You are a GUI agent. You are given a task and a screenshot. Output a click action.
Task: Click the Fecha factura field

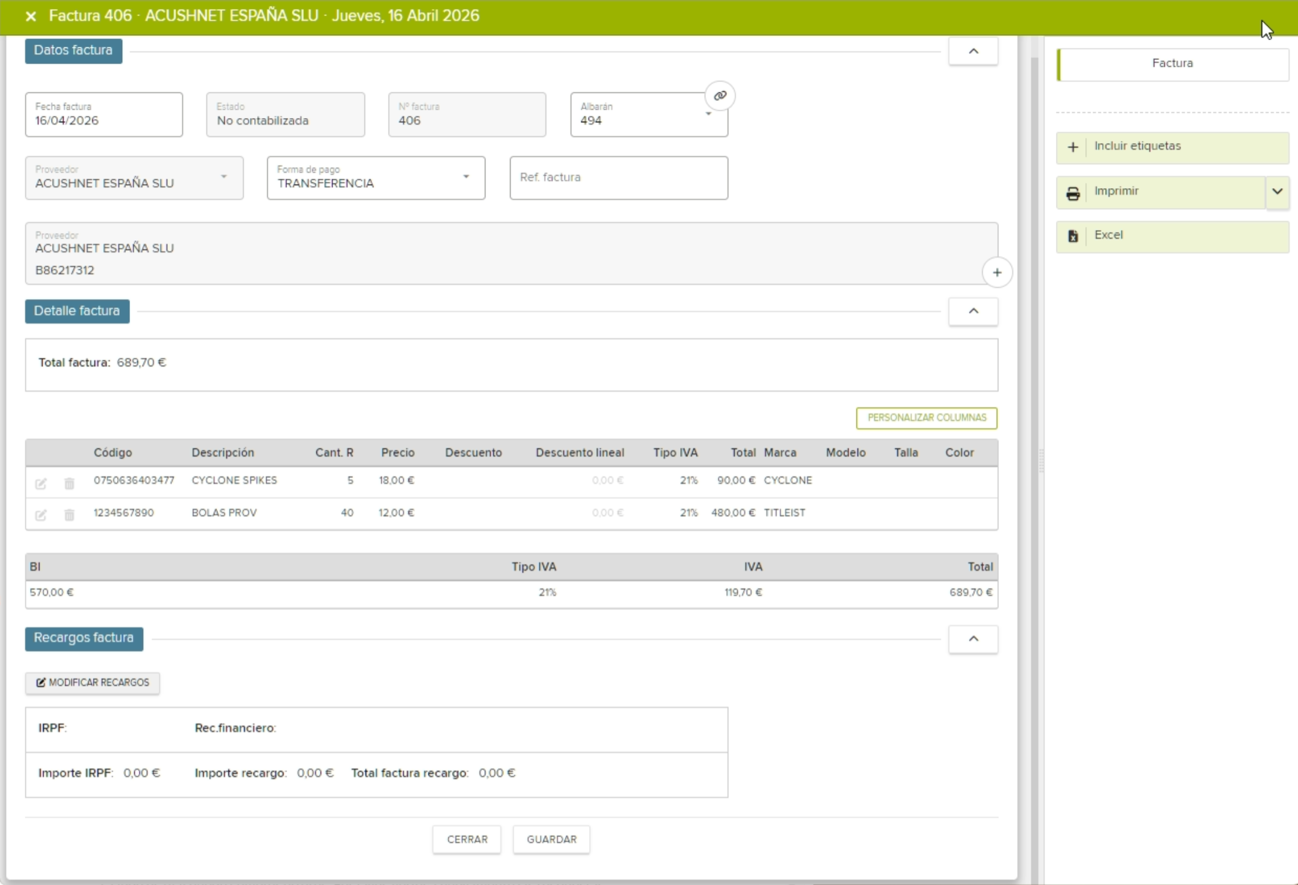[104, 114]
